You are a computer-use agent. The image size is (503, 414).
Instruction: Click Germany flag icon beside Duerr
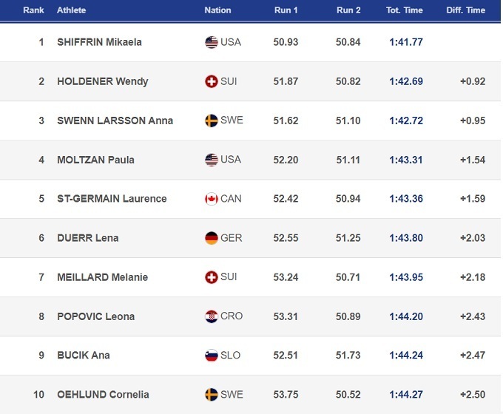pyautogui.click(x=212, y=238)
